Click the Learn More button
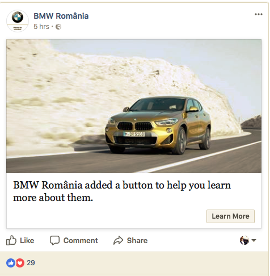270x276 pixels. click(x=230, y=216)
